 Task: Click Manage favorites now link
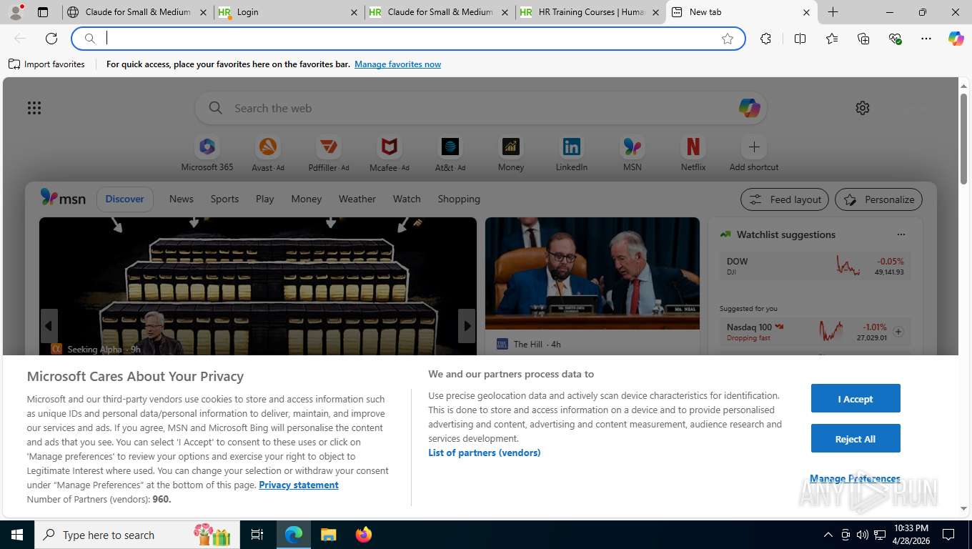397,64
